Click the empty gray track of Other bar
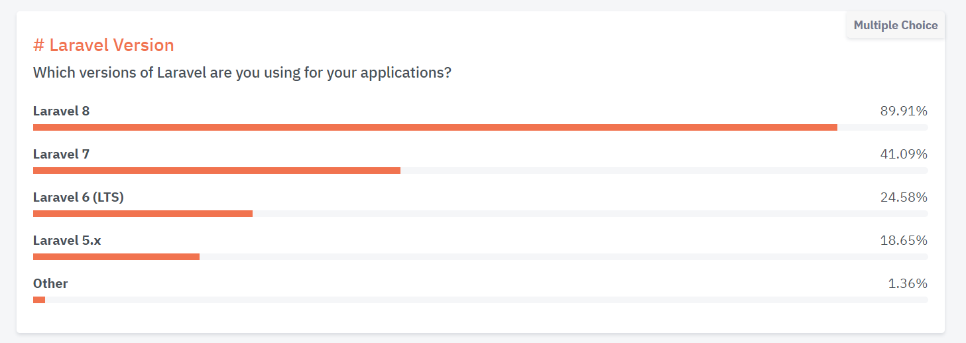This screenshot has width=966, height=343. [487, 300]
